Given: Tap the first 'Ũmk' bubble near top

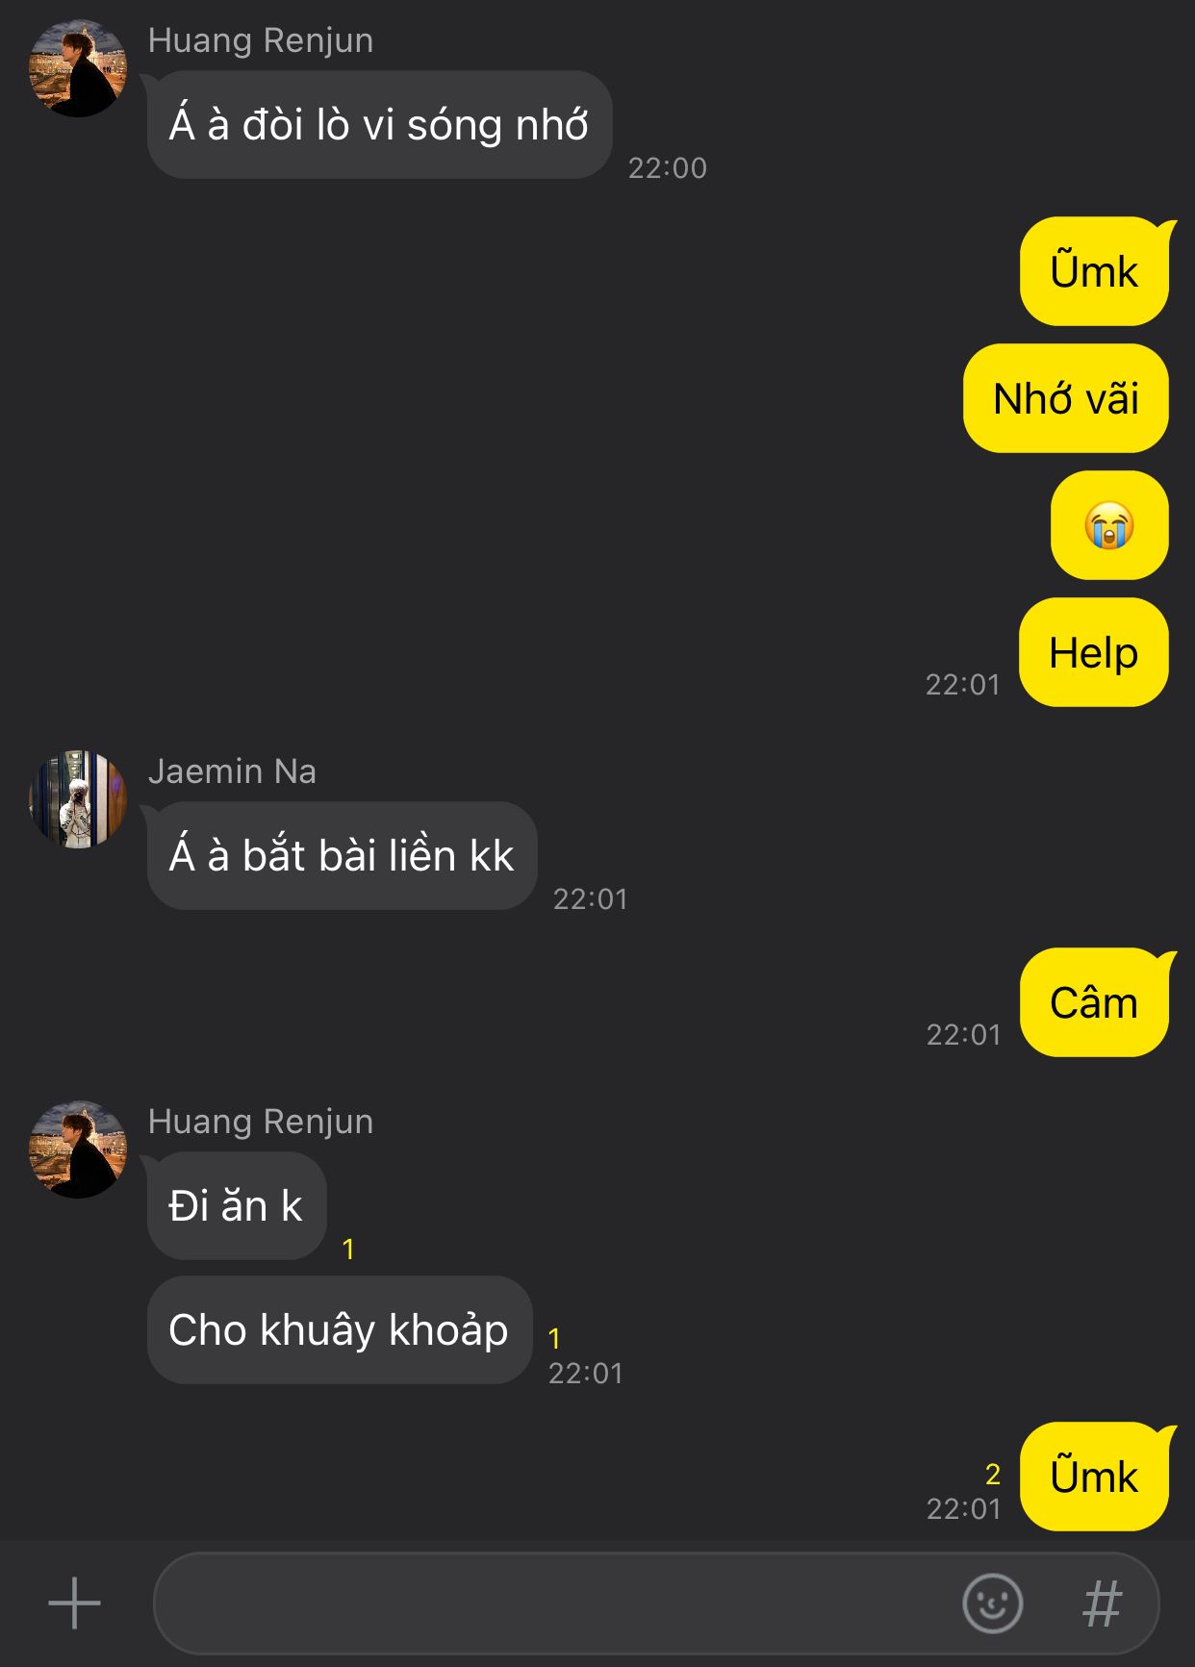Looking at the screenshot, I should pos(1095,271).
